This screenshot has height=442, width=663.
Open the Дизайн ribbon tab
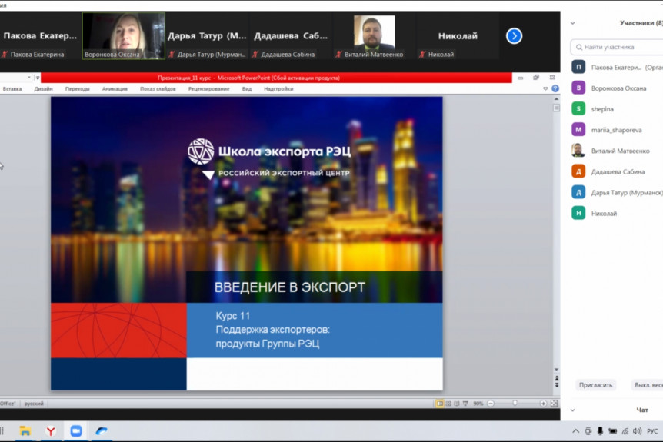tap(44, 88)
